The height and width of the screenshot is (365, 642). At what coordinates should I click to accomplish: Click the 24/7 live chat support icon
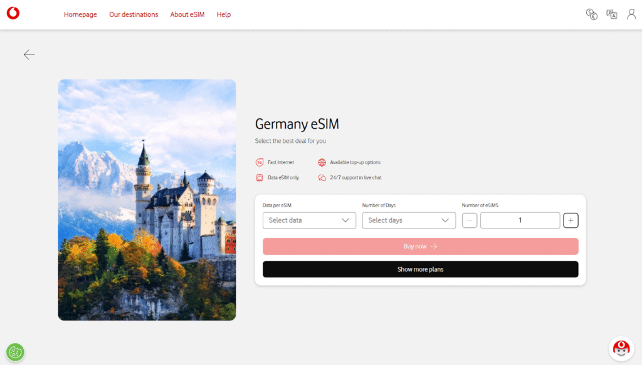322,177
